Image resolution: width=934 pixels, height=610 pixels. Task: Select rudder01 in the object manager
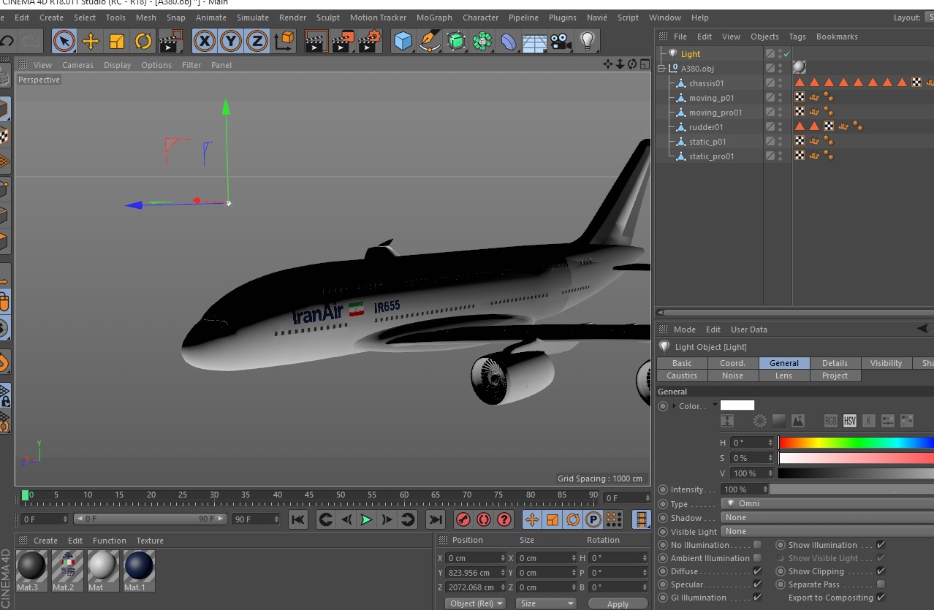[706, 127]
